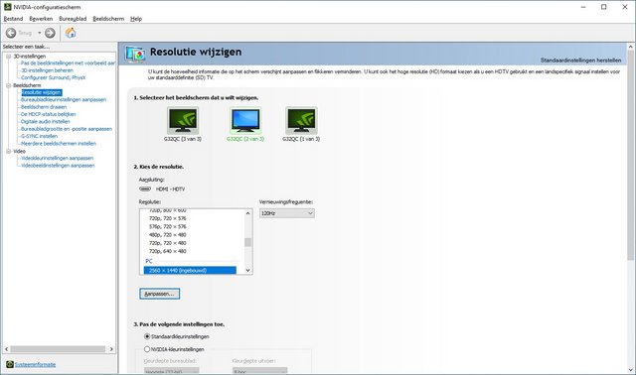The height and width of the screenshot is (375, 636).
Task: Open Configureer Surround, PhysX task
Action: point(53,77)
